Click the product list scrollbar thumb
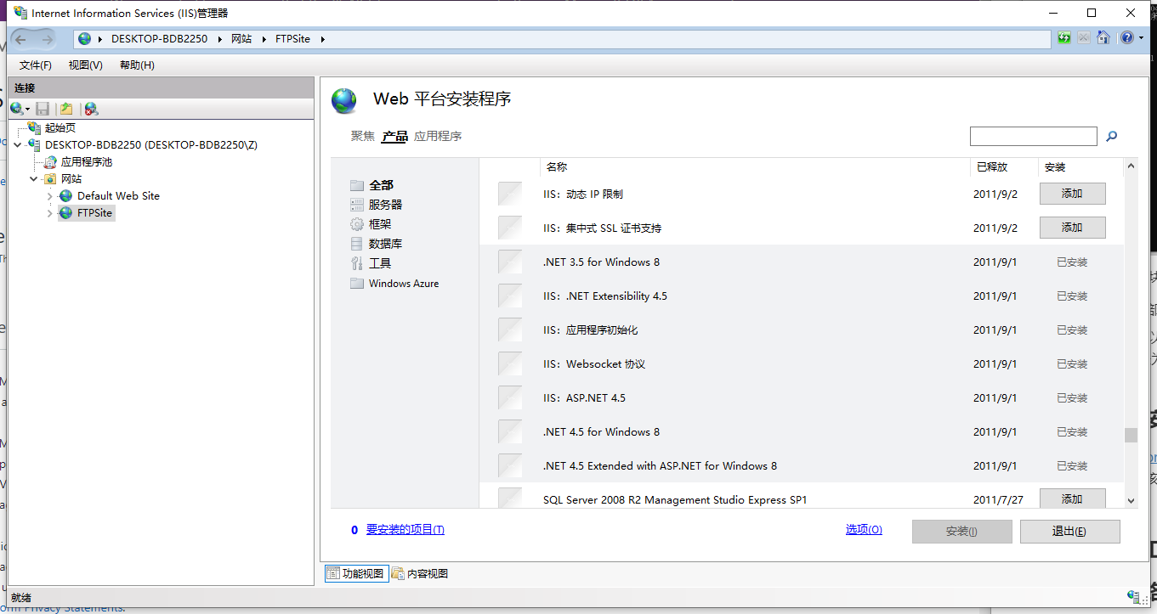 1131,435
